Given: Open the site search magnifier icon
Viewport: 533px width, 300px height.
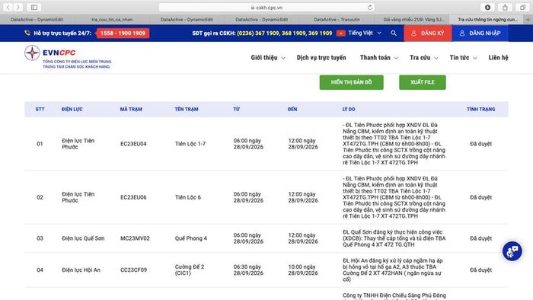Looking at the screenshot, I should [394, 33].
